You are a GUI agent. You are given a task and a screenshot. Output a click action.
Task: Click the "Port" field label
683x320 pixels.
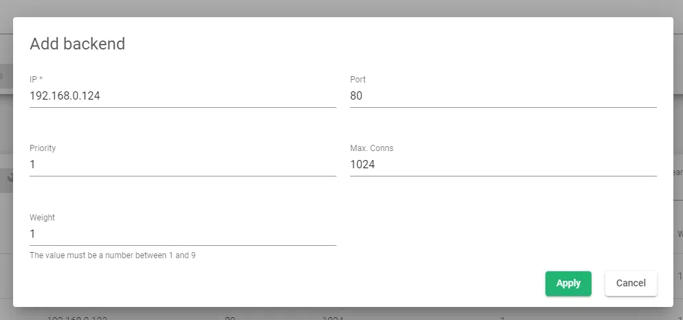point(358,80)
